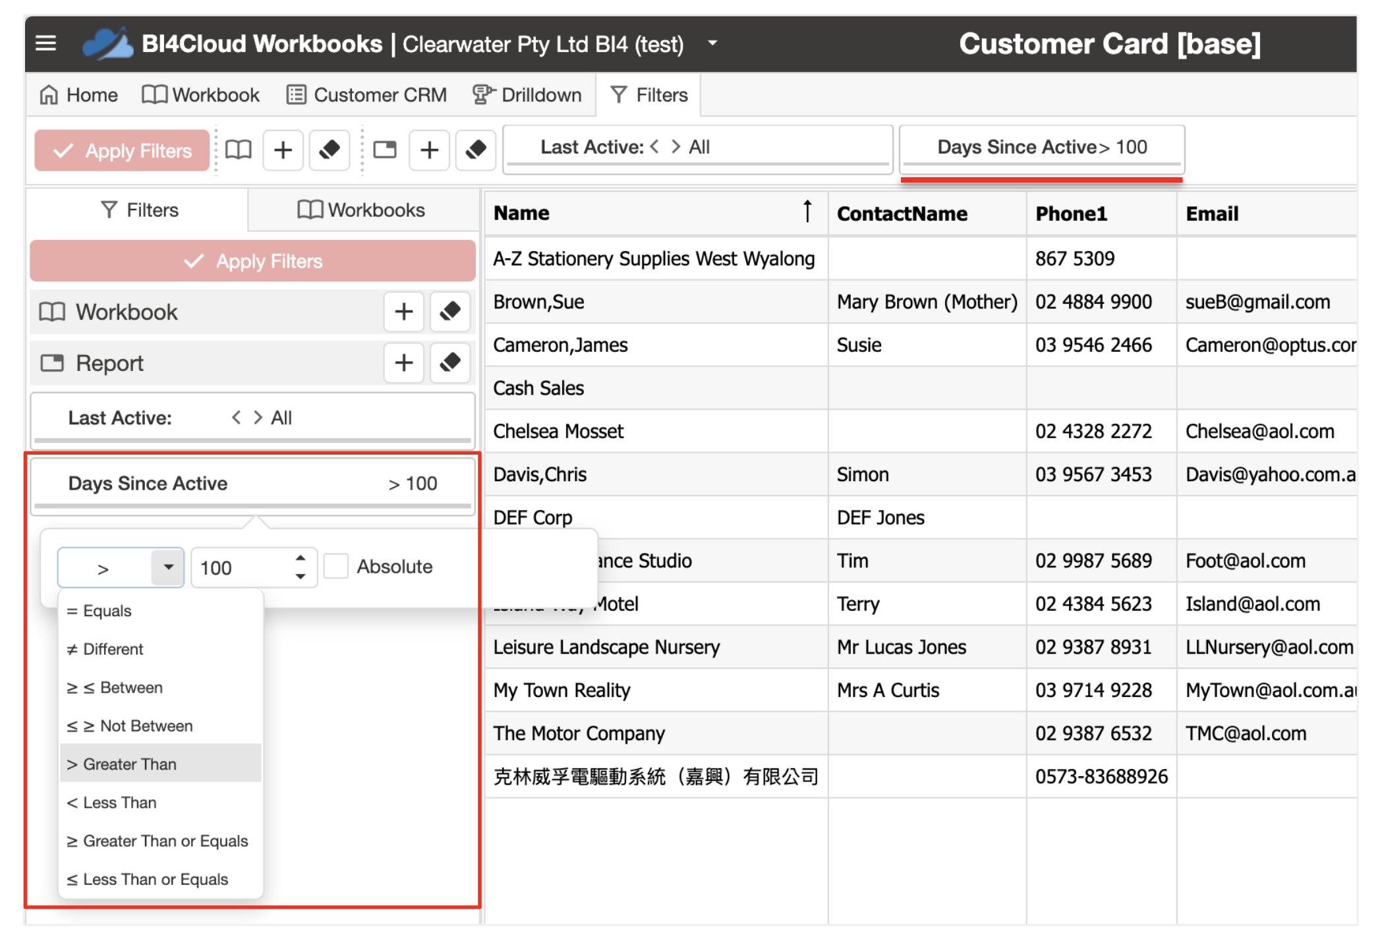Open the hamburger menu
The image size is (1384, 937).
pos(45,43)
